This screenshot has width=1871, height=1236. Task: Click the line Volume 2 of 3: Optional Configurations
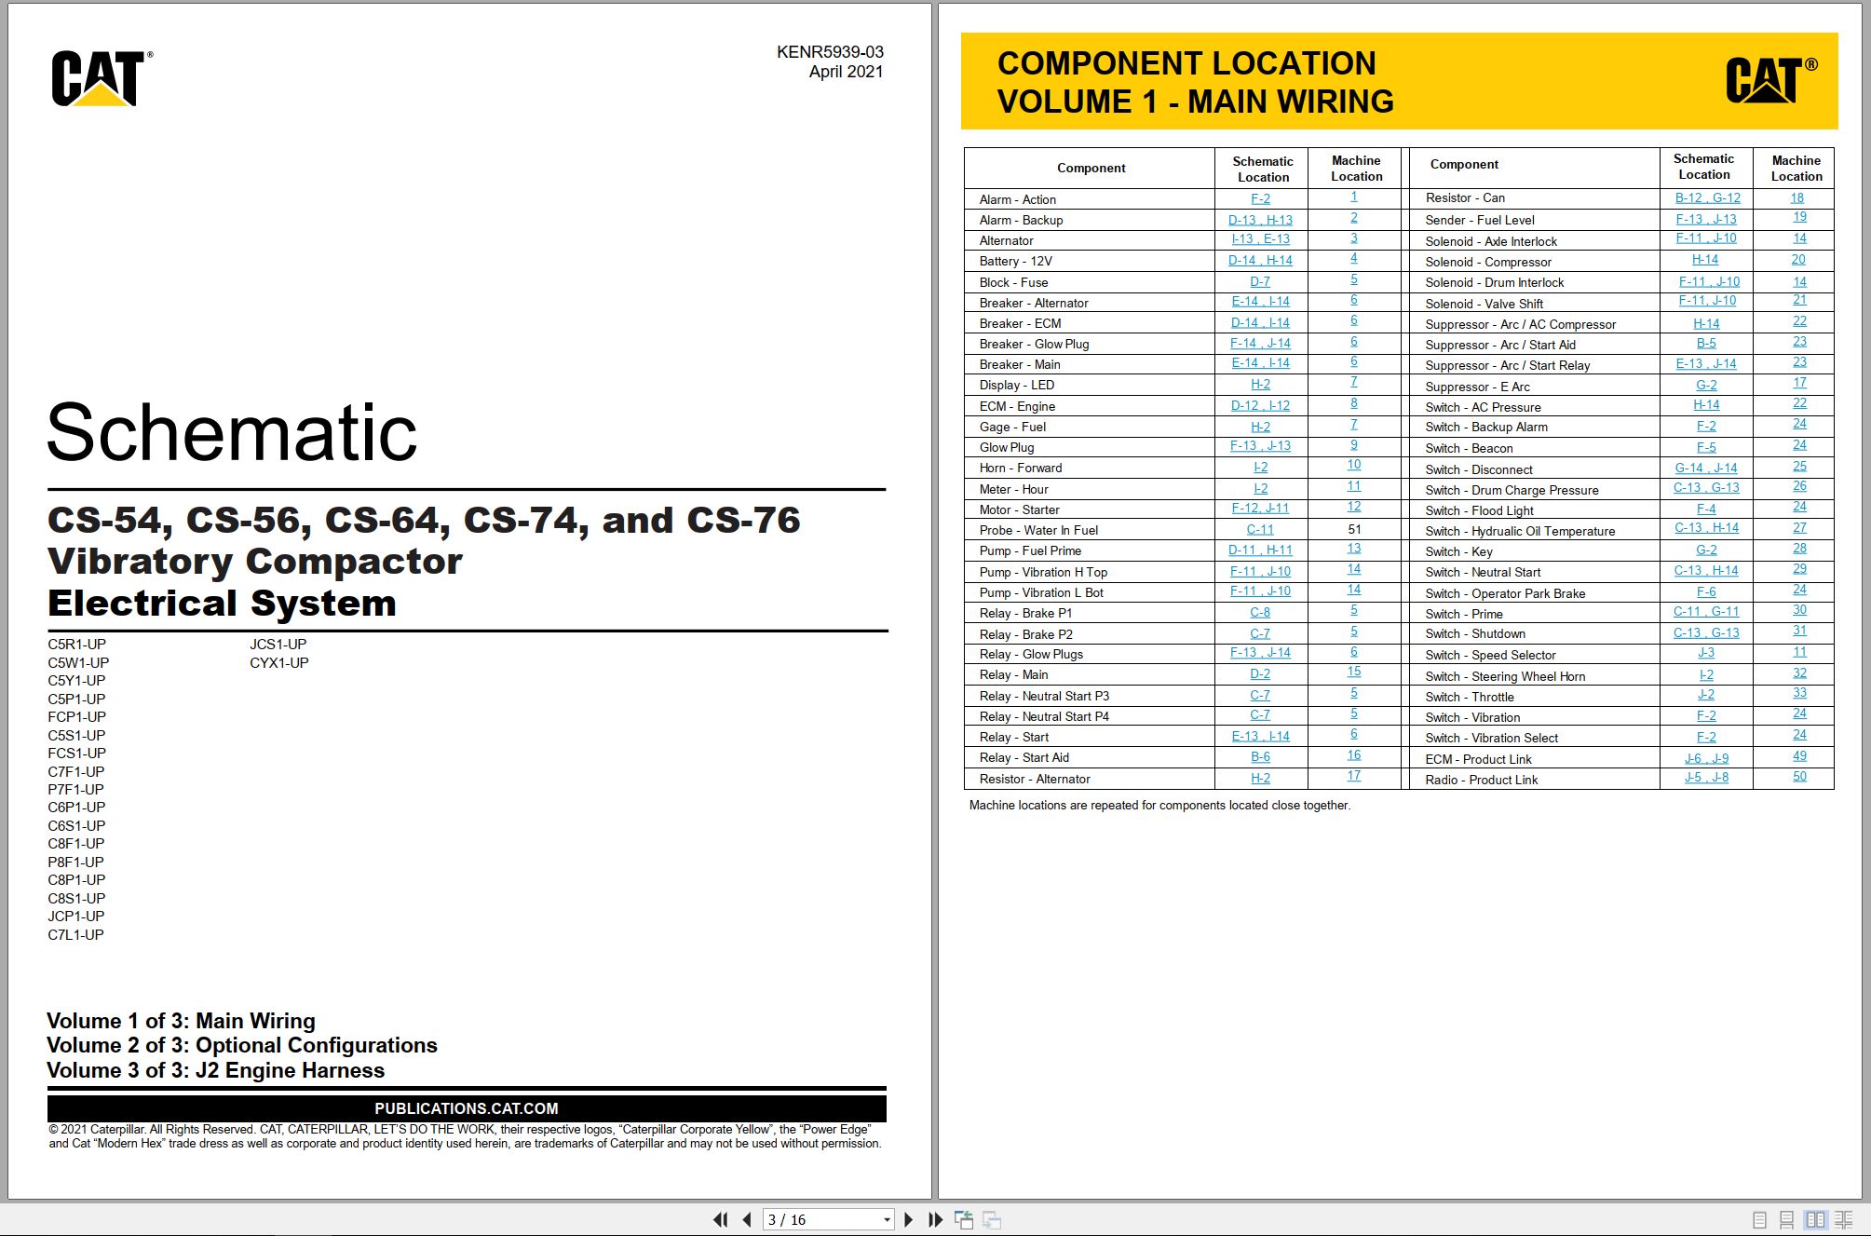[242, 1045]
